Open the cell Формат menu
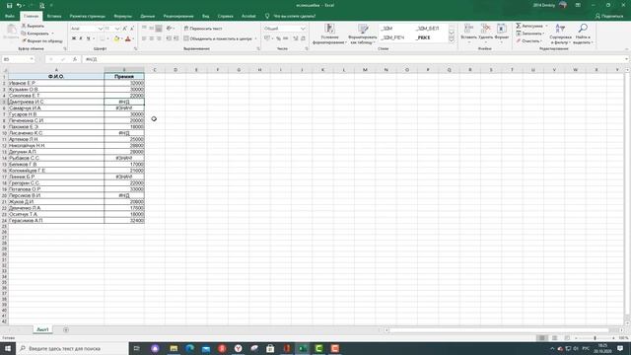This screenshot has width=631, height=355. (502, 34)
